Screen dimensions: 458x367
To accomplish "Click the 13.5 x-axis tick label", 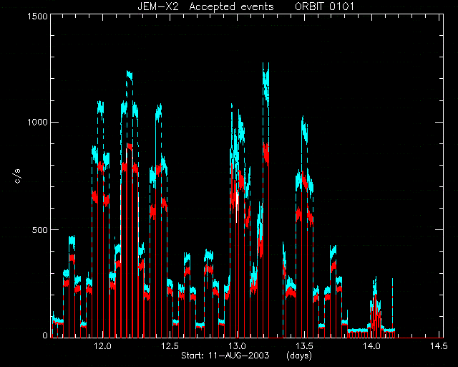I will click(x=304, y=346).
